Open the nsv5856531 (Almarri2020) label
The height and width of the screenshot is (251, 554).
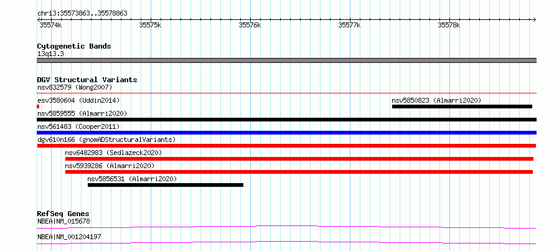tap(132, 179)
